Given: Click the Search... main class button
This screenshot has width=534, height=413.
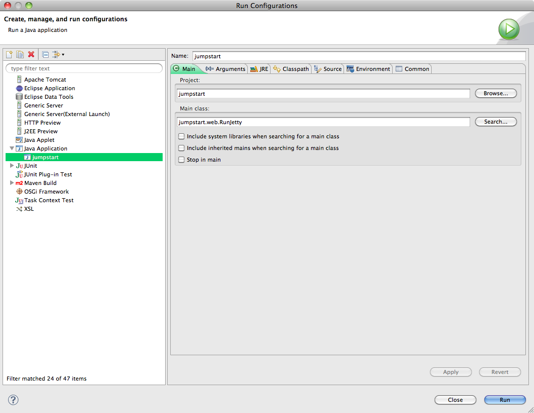Looking at the screenshot, I should (x=496, y=122).
